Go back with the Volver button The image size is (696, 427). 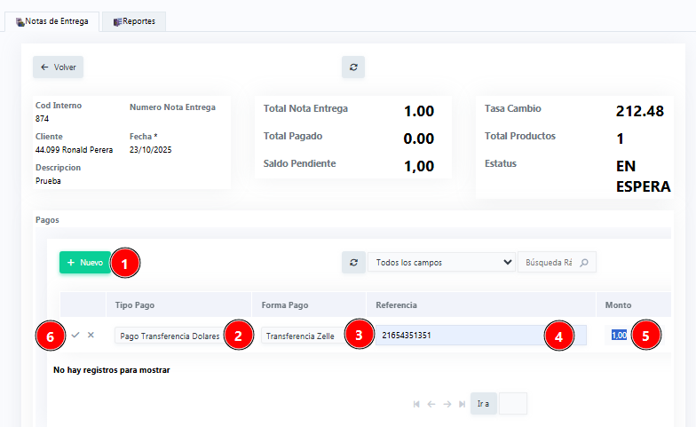point(58,67)
